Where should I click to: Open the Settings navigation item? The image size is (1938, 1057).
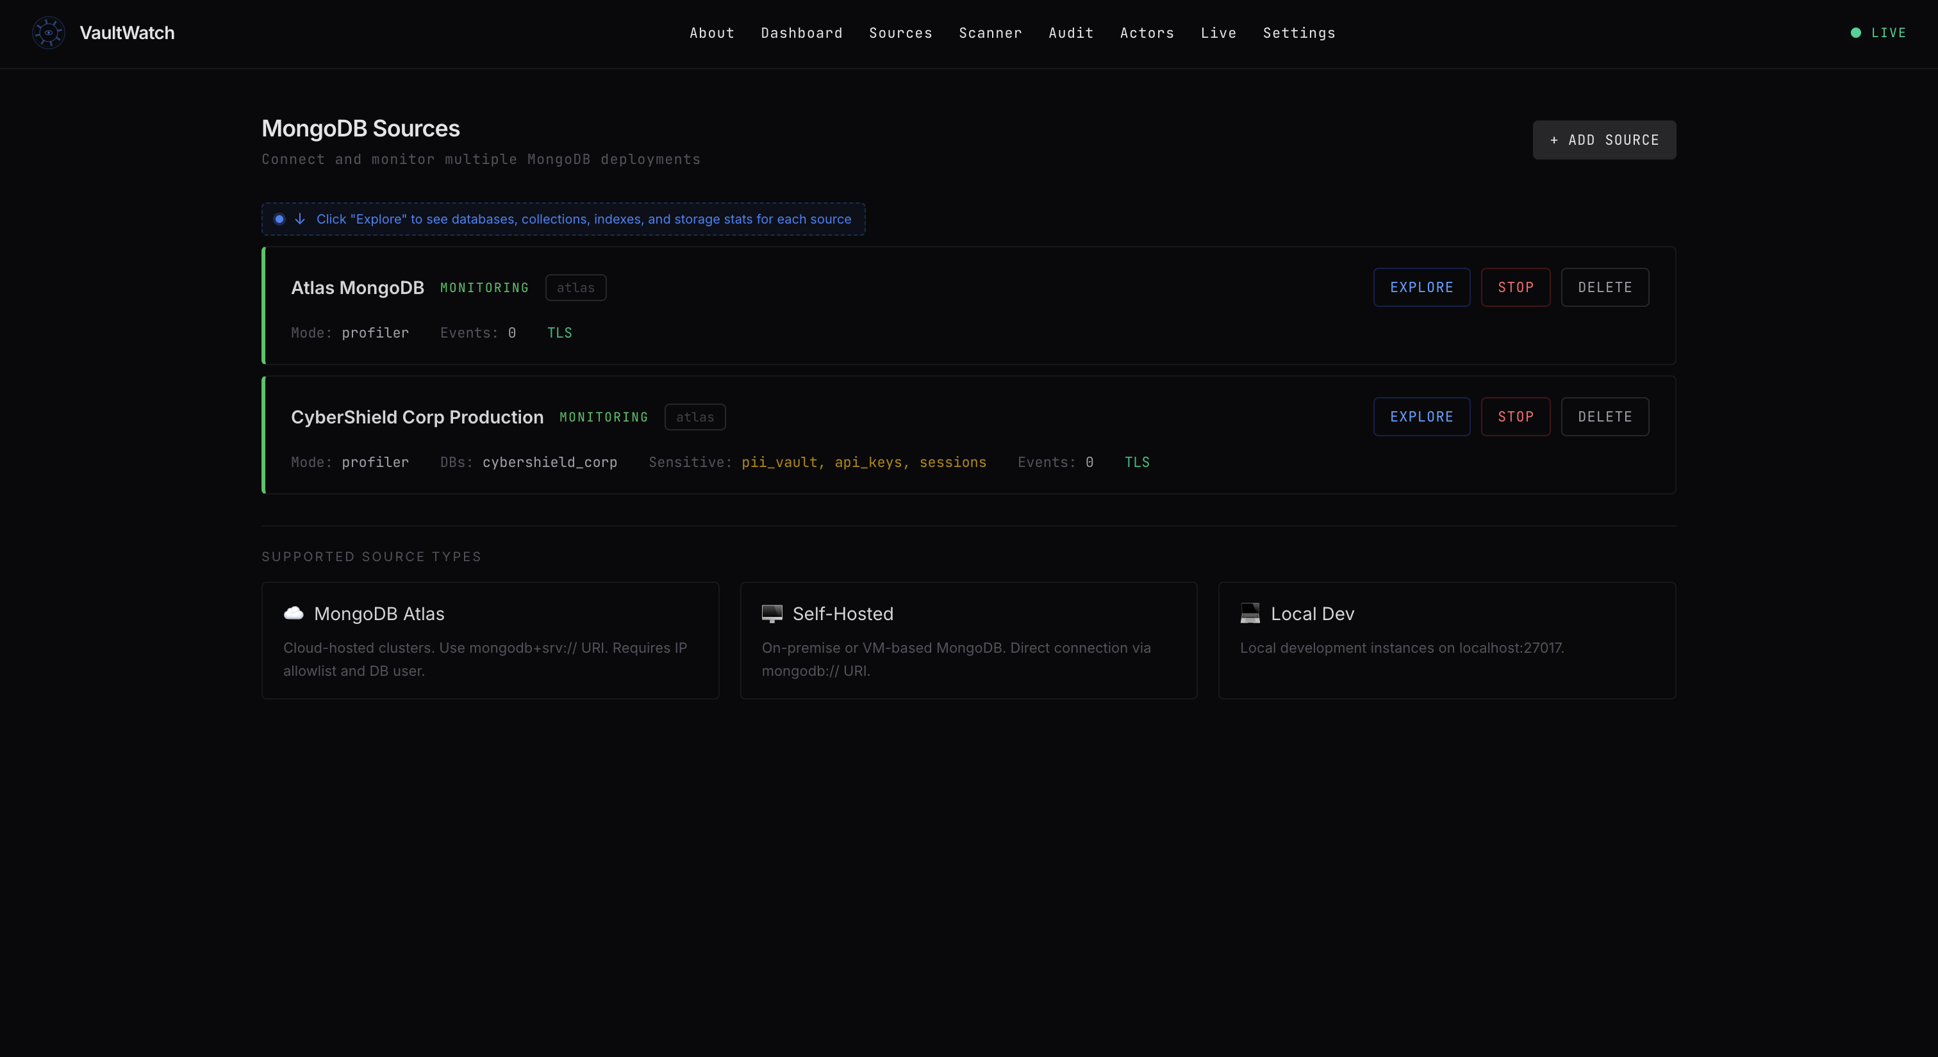click(x=1298, y=33)
